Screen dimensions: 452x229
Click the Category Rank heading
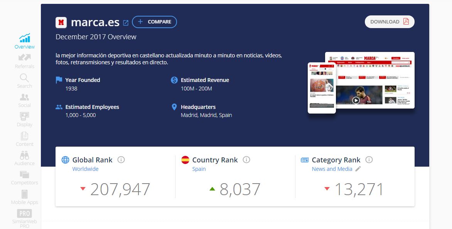(336, 160)
